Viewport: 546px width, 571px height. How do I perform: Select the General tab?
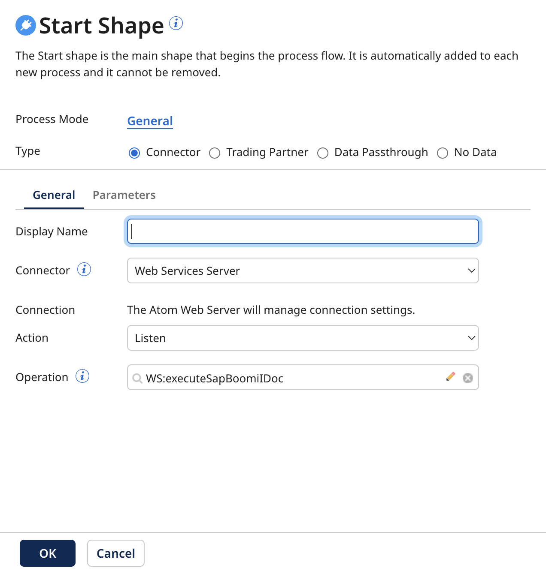click(54, 195)
